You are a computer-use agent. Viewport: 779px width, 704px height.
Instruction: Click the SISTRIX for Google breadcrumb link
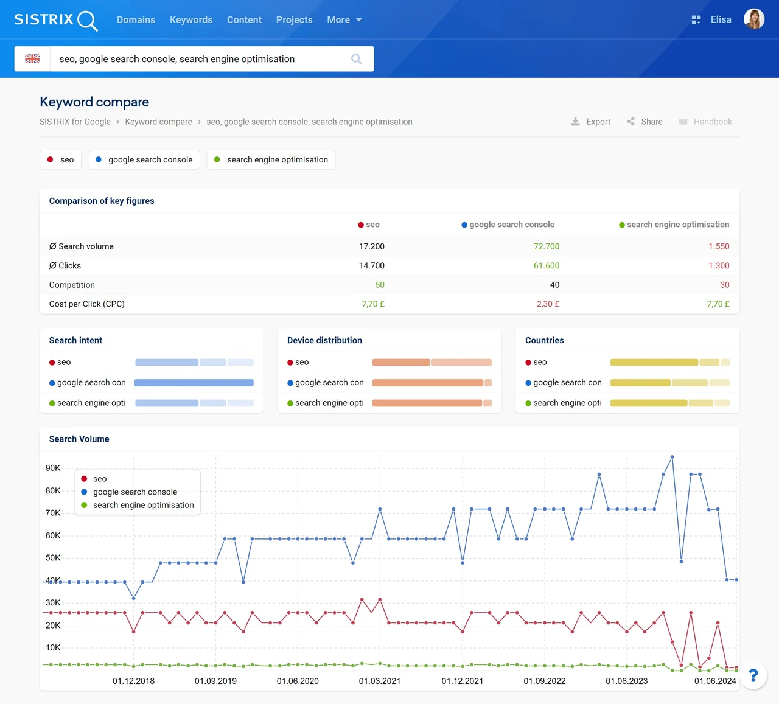click(x=75, y=122)
